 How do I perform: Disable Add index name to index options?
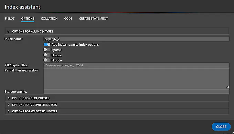coord(47,44)
